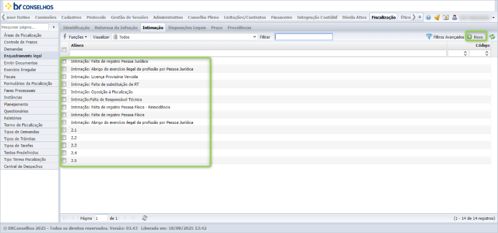Open the Funções dropdown menu

coord(75,37)
